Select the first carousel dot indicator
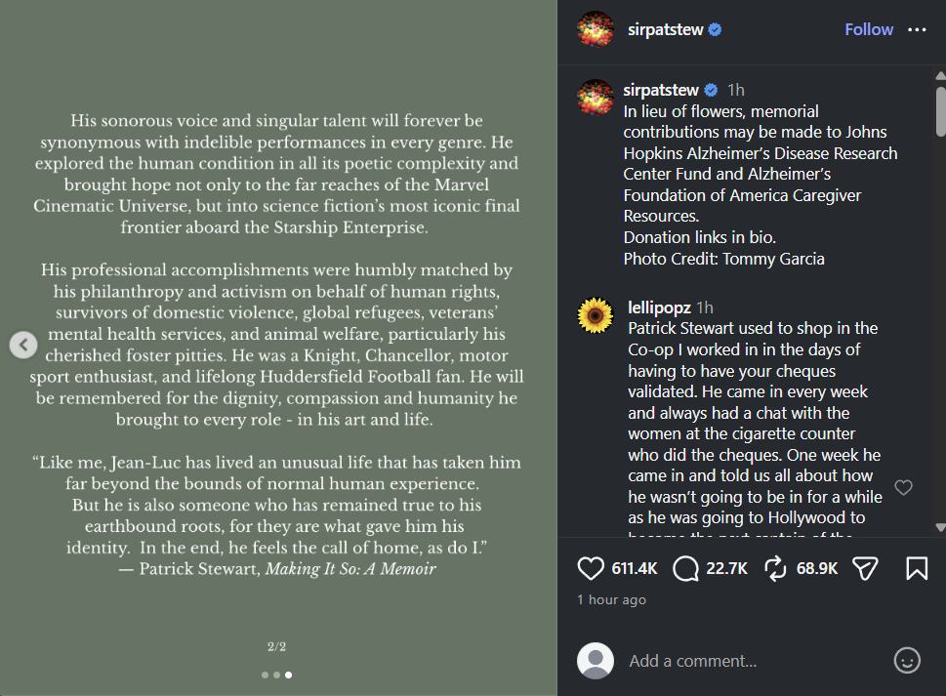Viewport: 946px width, 696px height. coord(265,675)
